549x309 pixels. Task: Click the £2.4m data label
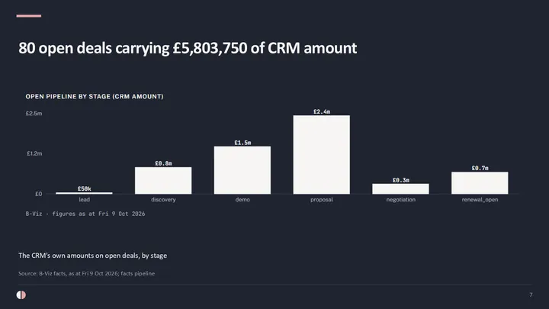[x=322, y=111]
